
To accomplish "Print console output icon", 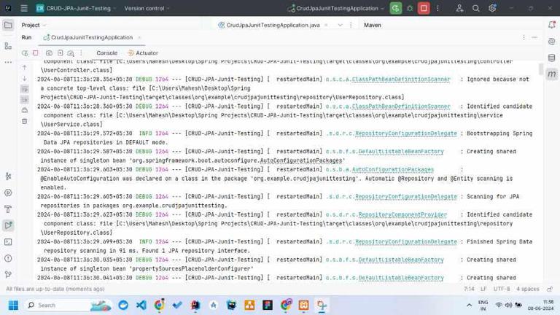I will click(x=25, y=110).
